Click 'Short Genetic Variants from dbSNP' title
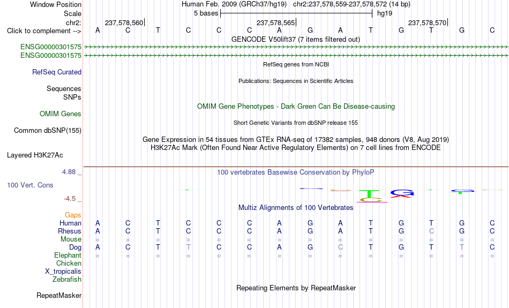This screenshot has height=308, width=509. [x=296, y=123]
